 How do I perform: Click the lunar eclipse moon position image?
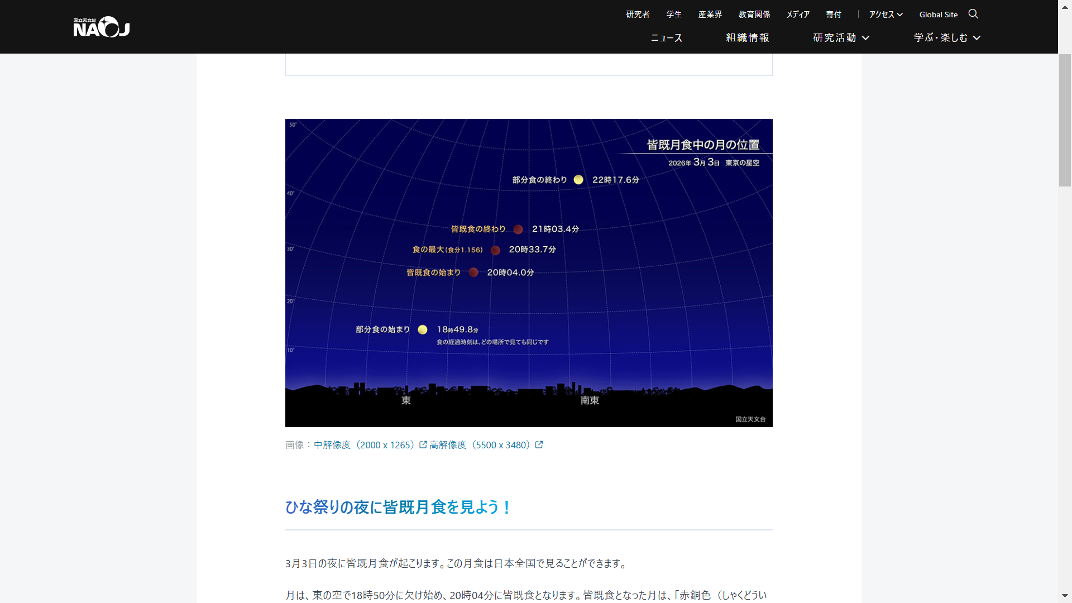tap(529, 272)
